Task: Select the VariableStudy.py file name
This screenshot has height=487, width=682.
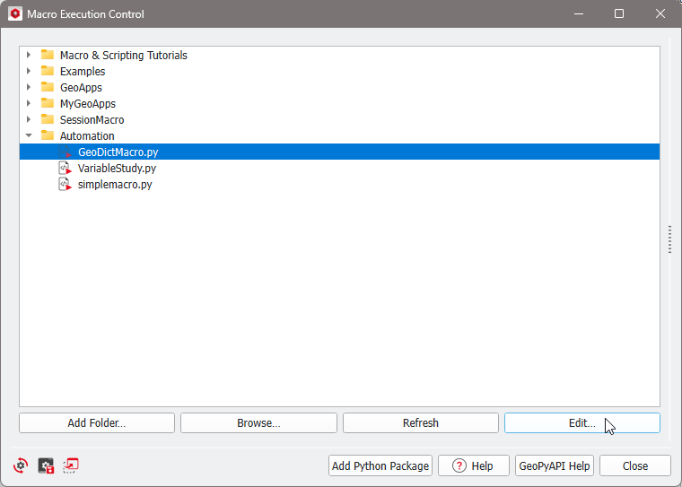Action: [117, 168]
